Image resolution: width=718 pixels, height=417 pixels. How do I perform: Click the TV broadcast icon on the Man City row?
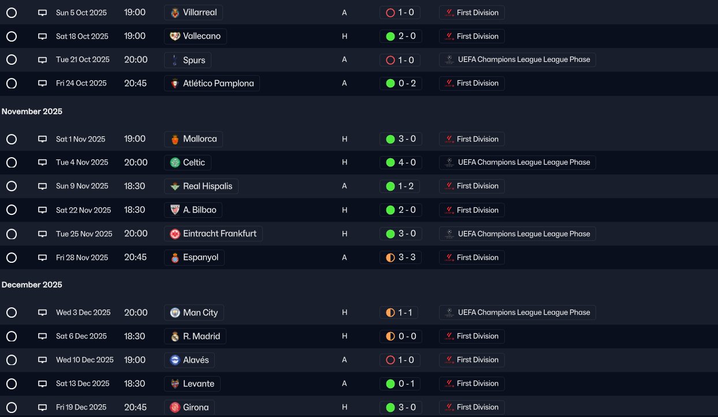(x=42, y=312)
